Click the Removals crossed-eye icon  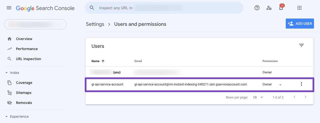coord(9,103)
